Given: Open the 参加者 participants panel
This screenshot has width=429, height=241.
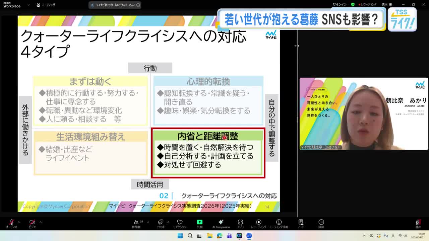Looking at the screenshot, I should (136, 223).
